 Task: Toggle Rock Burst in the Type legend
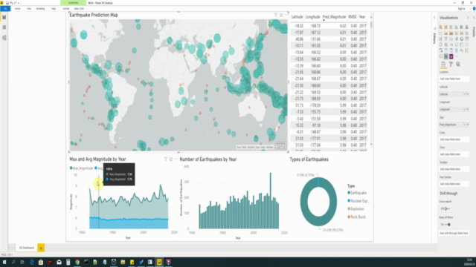[x=357, y=217]
